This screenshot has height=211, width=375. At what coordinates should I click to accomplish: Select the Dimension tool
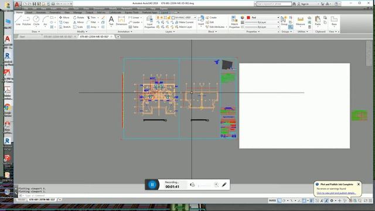click(121, 21)
